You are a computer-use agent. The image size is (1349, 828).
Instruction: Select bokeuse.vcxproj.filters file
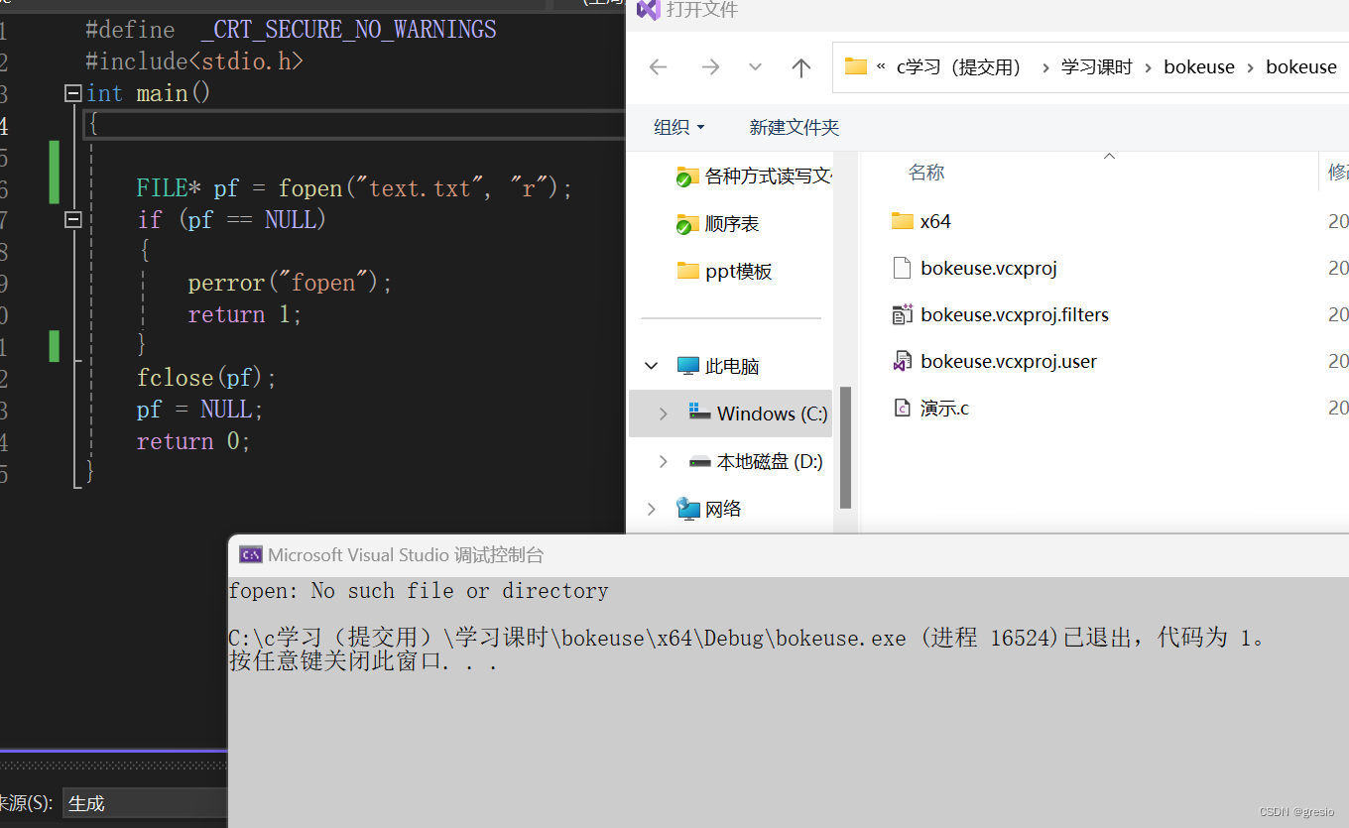coord(1014,314)
